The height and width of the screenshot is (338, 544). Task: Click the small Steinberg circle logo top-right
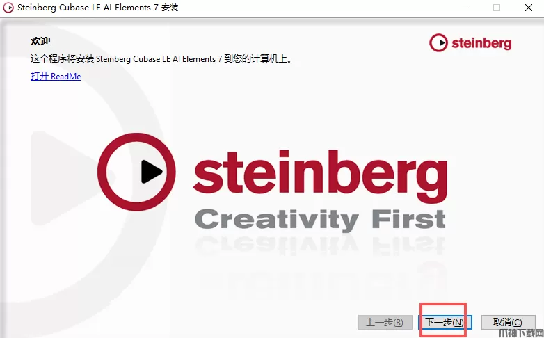click(438, 42)
